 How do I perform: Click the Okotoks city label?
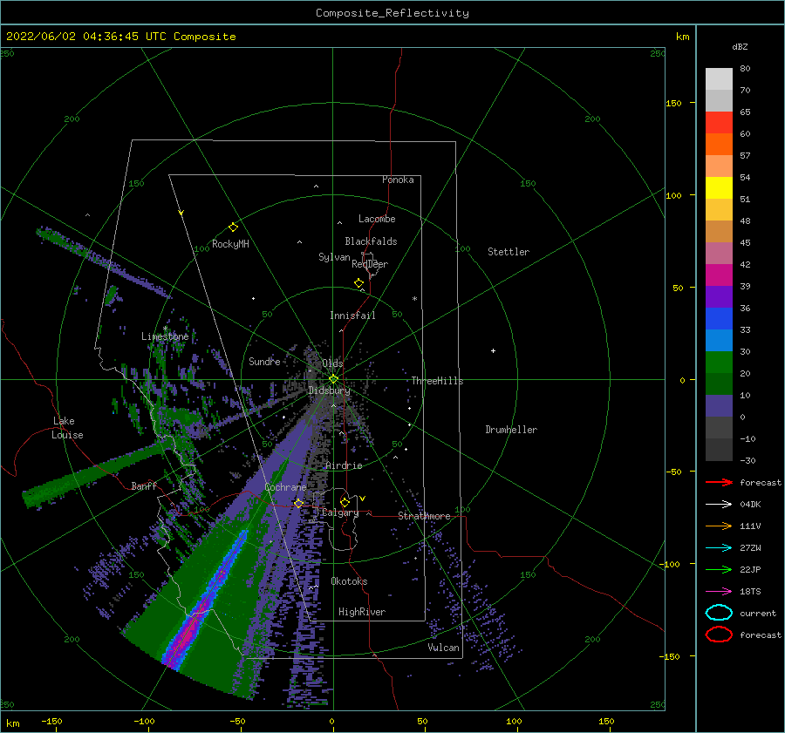tap(349, 581)
